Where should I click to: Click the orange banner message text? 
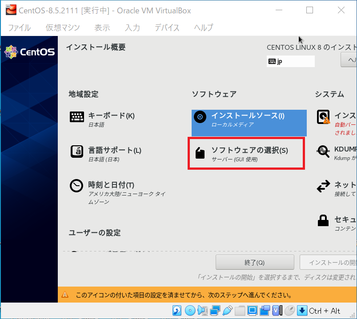tap(184, 295)
